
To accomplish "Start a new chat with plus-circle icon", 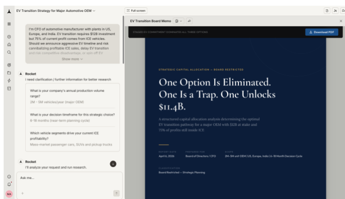I will [9, 37].
